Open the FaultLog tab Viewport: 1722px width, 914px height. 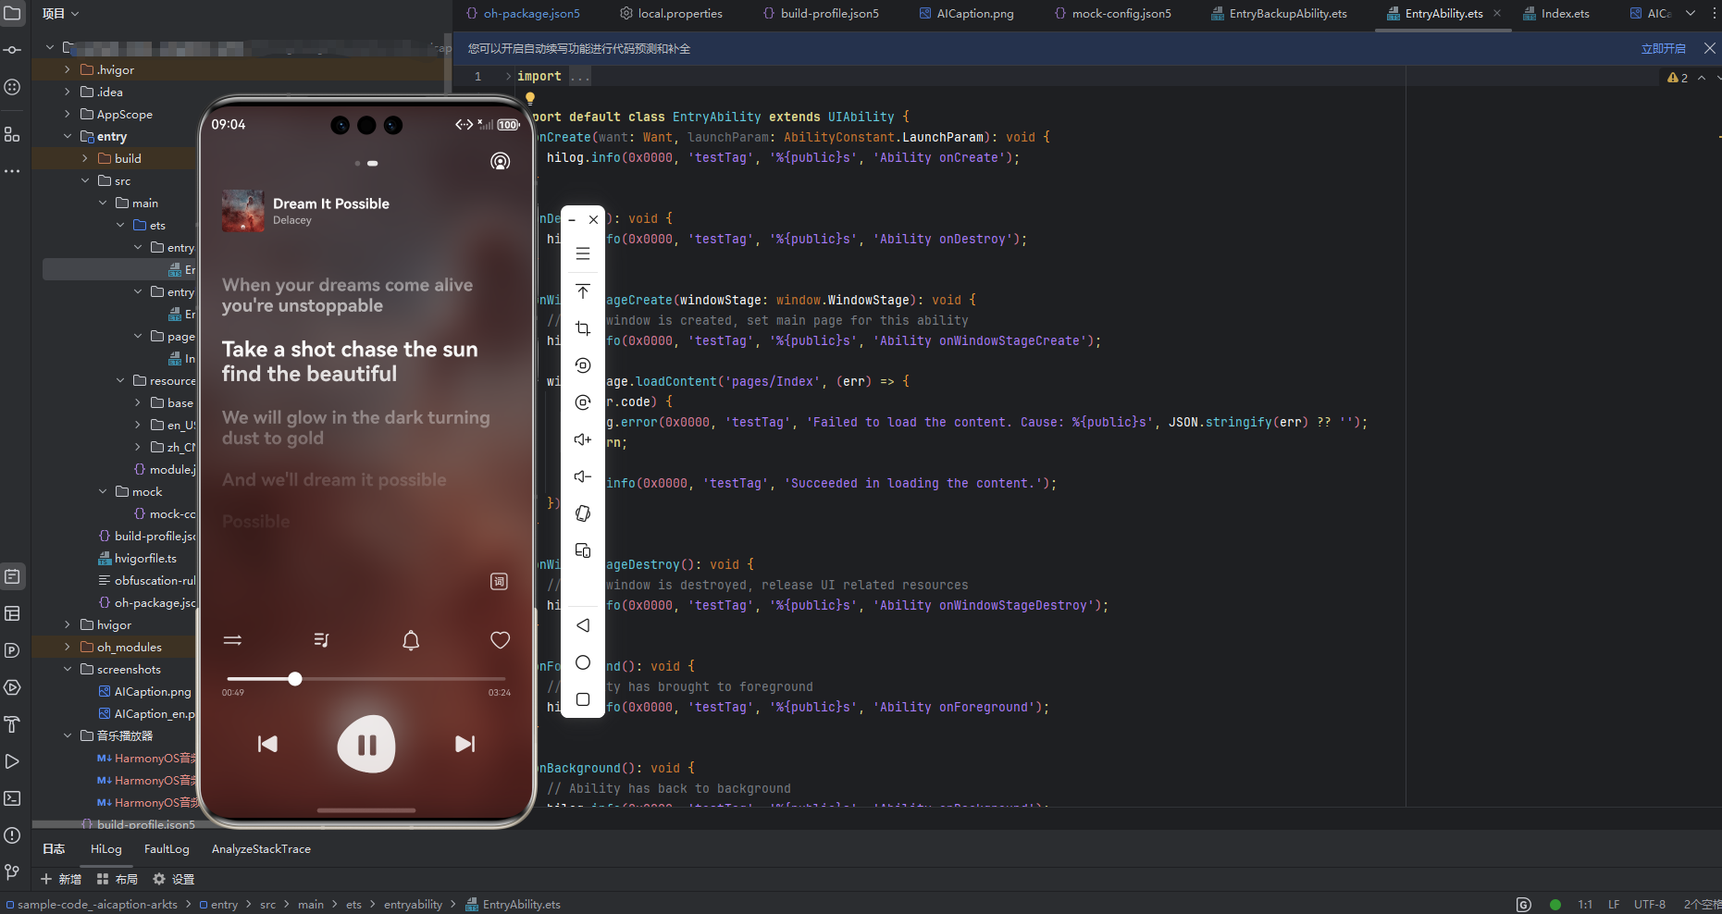[167, 849]
